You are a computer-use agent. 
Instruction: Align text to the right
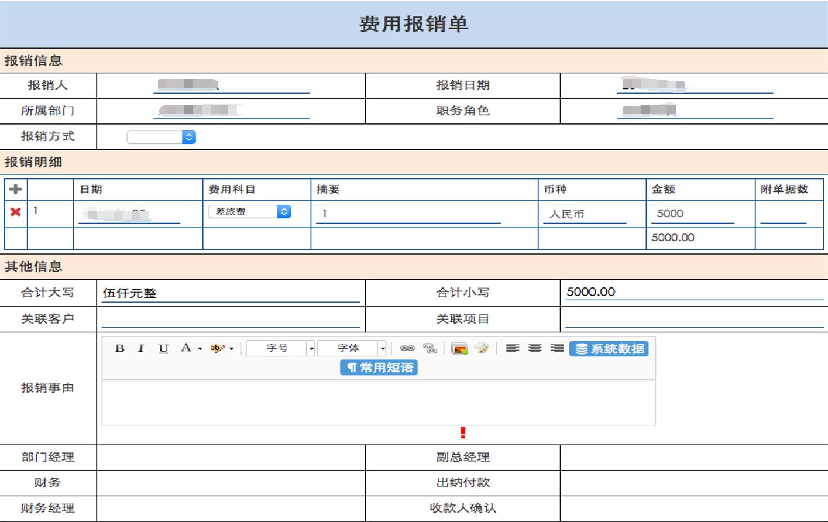coord(557,348)
